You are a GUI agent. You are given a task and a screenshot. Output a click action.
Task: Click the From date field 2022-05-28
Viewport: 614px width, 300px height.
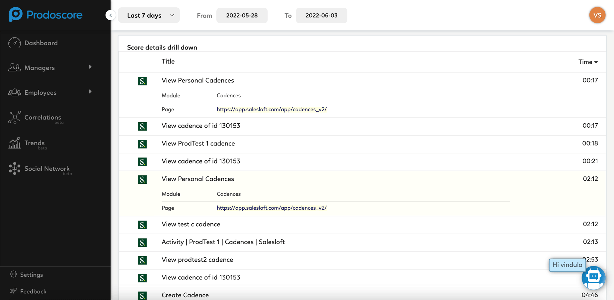pos(242,15)
